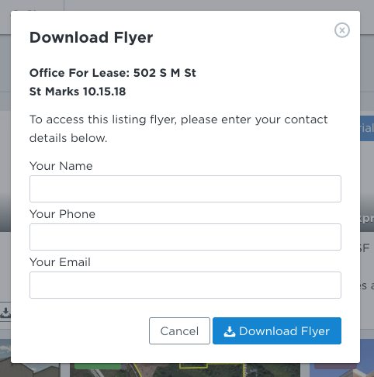The image size is (374, 377).
Task: Focus the Your Email text field
Action: click(185, 285)
